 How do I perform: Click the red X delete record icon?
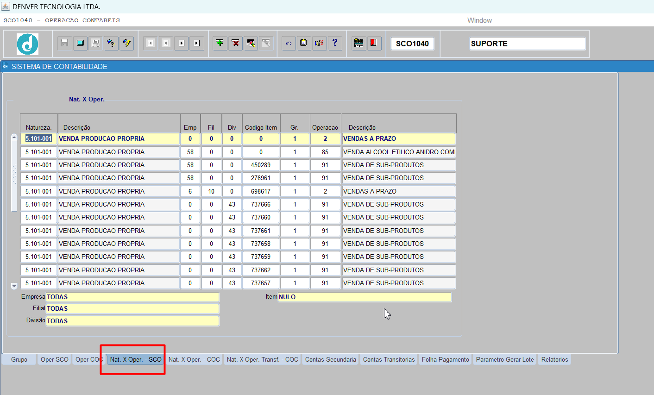point(236,43)
